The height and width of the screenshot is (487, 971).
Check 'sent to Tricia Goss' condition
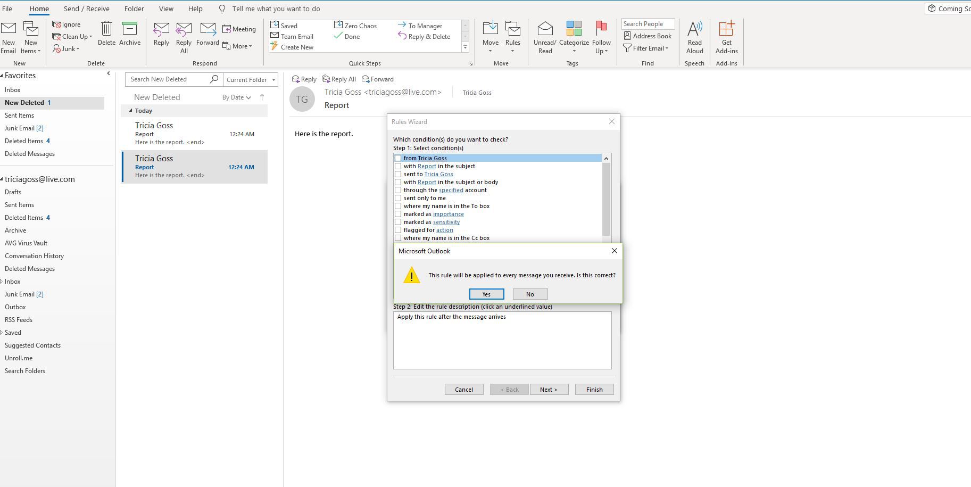[398, 174]
